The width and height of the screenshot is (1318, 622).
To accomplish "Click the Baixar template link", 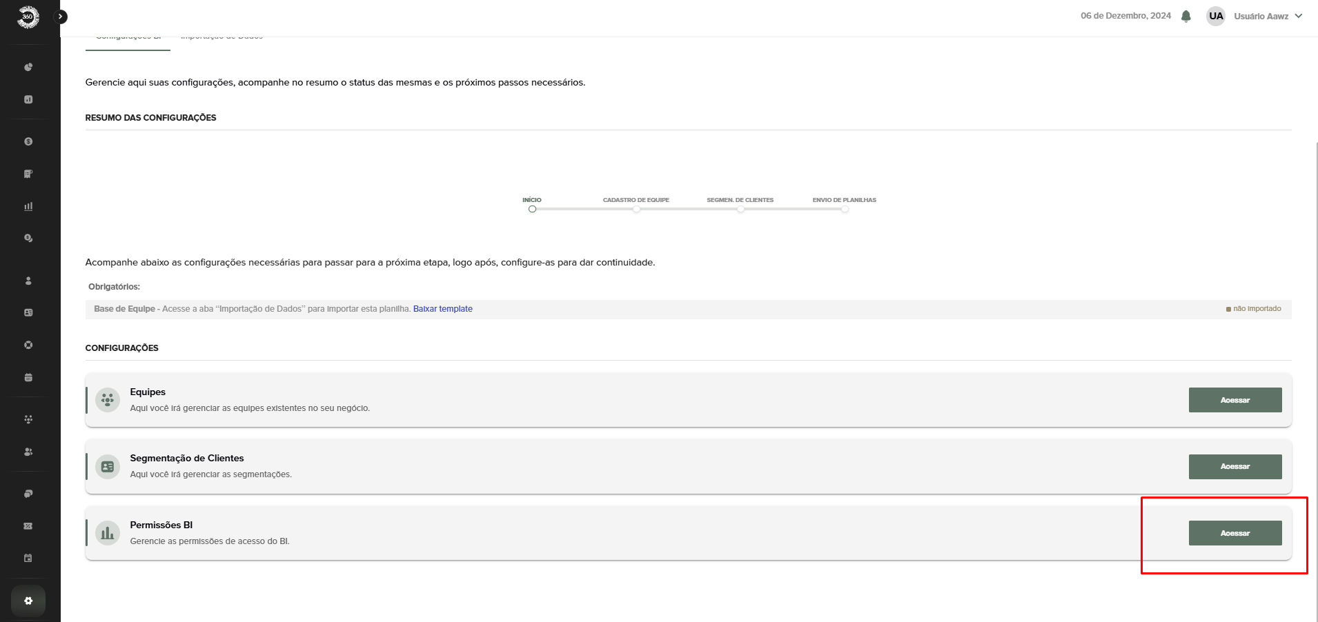I will tap(442, 309).
